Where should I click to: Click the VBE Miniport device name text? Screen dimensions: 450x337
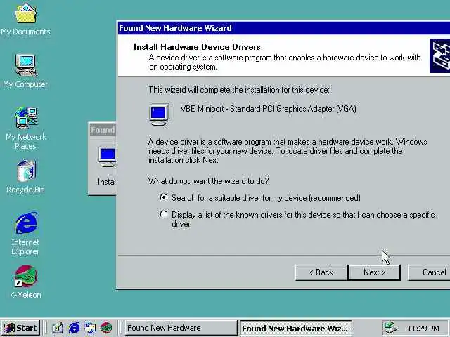269,109
